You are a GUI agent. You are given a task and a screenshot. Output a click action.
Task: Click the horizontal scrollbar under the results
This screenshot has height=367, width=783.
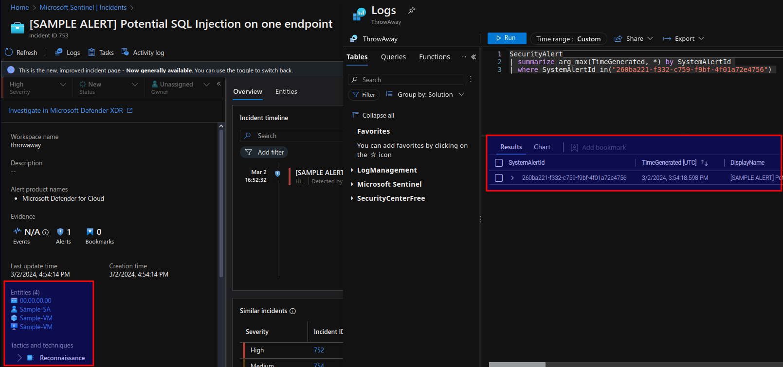[517, 364]
